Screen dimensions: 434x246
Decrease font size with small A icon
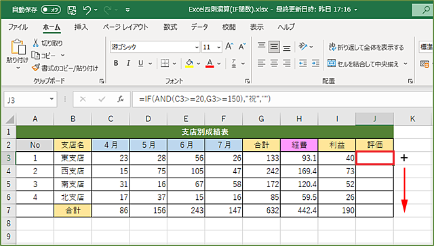point(242,47)
